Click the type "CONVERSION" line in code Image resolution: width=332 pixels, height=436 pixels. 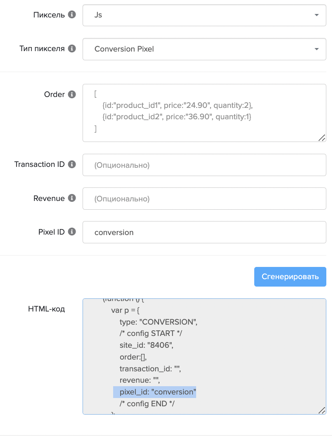click(x=159, y=322)
